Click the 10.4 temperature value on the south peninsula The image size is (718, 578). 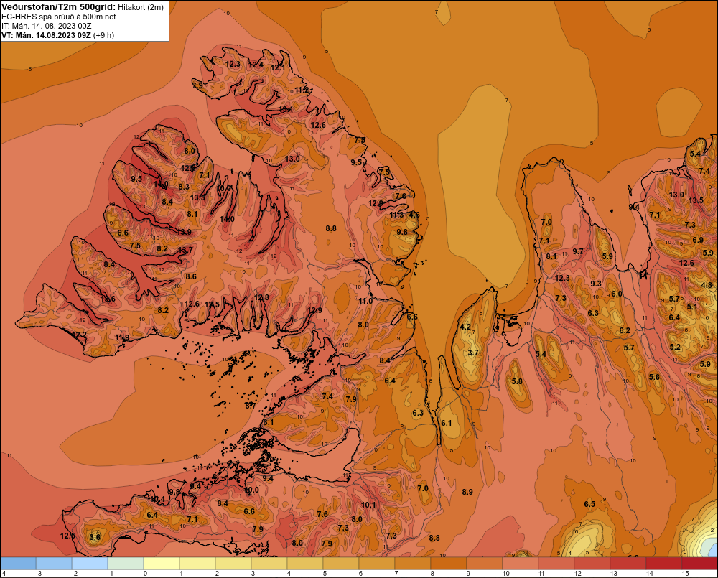click(x=158, y=499)
